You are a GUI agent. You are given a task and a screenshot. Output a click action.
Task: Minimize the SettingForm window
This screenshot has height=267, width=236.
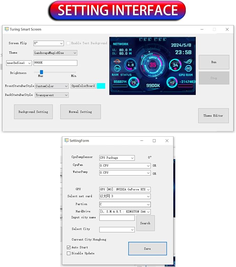(x=142, y=141)
